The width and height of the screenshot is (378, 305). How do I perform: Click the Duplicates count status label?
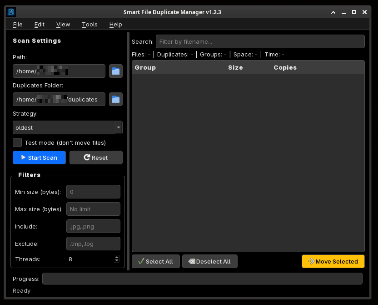175,54
